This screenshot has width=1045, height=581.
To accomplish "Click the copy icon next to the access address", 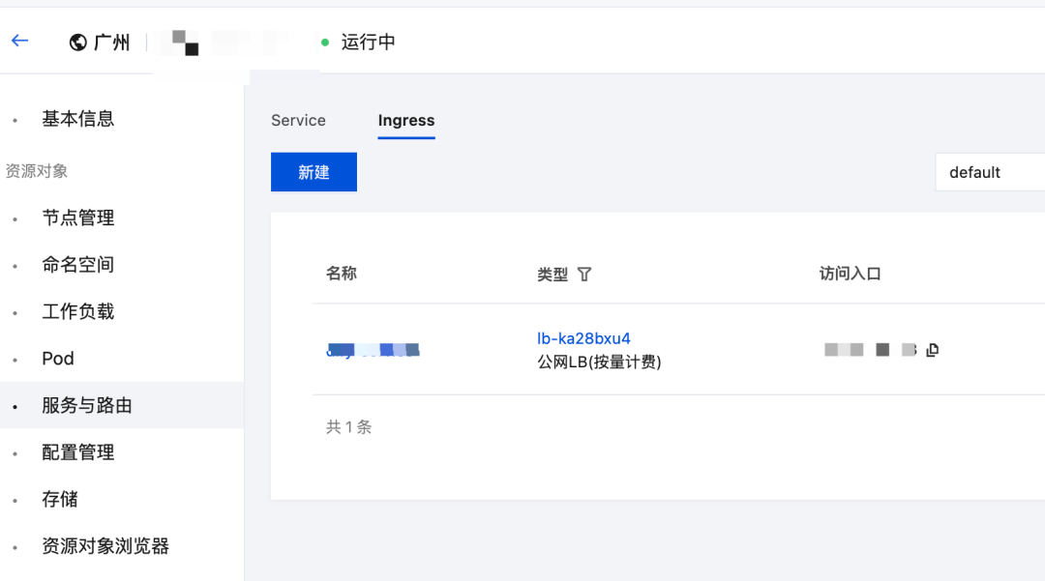I will pos(932,350).
